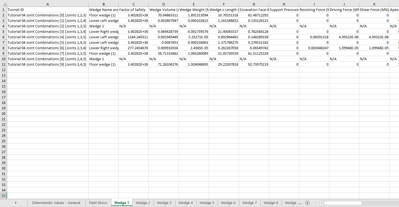Click resisting force value 0.003048247
The width and height of the screenshot is (399, 207).
click(314, 48)
